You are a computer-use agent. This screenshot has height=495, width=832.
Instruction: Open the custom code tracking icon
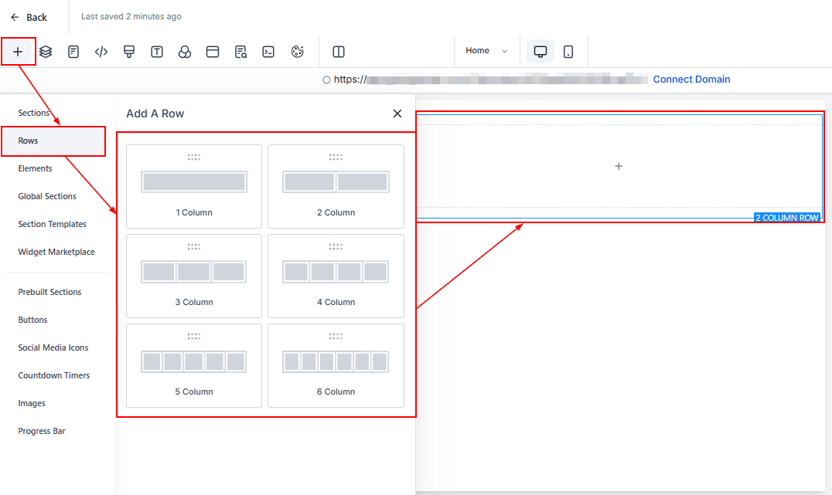pos(101,52)
